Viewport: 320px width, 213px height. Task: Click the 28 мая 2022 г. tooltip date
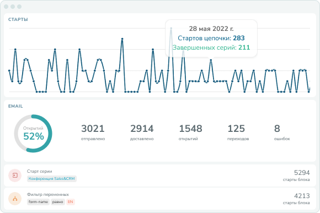(211, 29)
